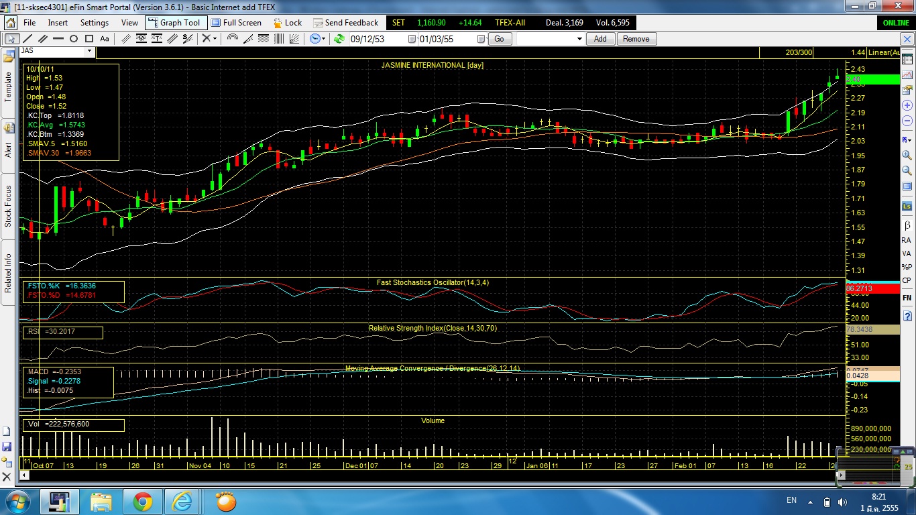Click the plus circle icon in right toolbar
The width and height of the screenshot is (916, 515).
(907, 105)
